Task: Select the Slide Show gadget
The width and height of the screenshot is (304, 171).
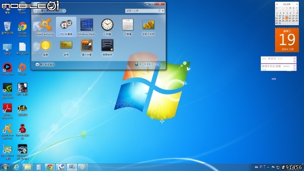Action: click(148, 27)
